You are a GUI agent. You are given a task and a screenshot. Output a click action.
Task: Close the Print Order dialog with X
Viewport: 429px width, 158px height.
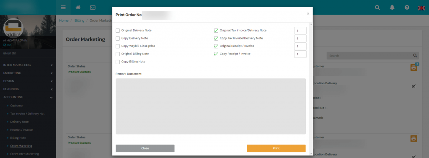[x=308, y=13]
